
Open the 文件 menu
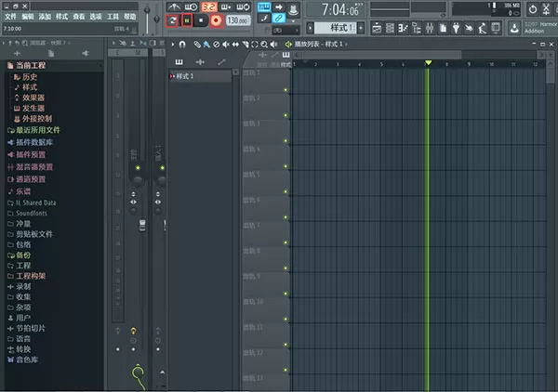10,17
